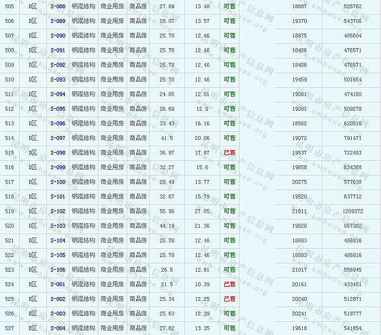
Task: Open the S-100 unit link
Action: tap(57, 182)
